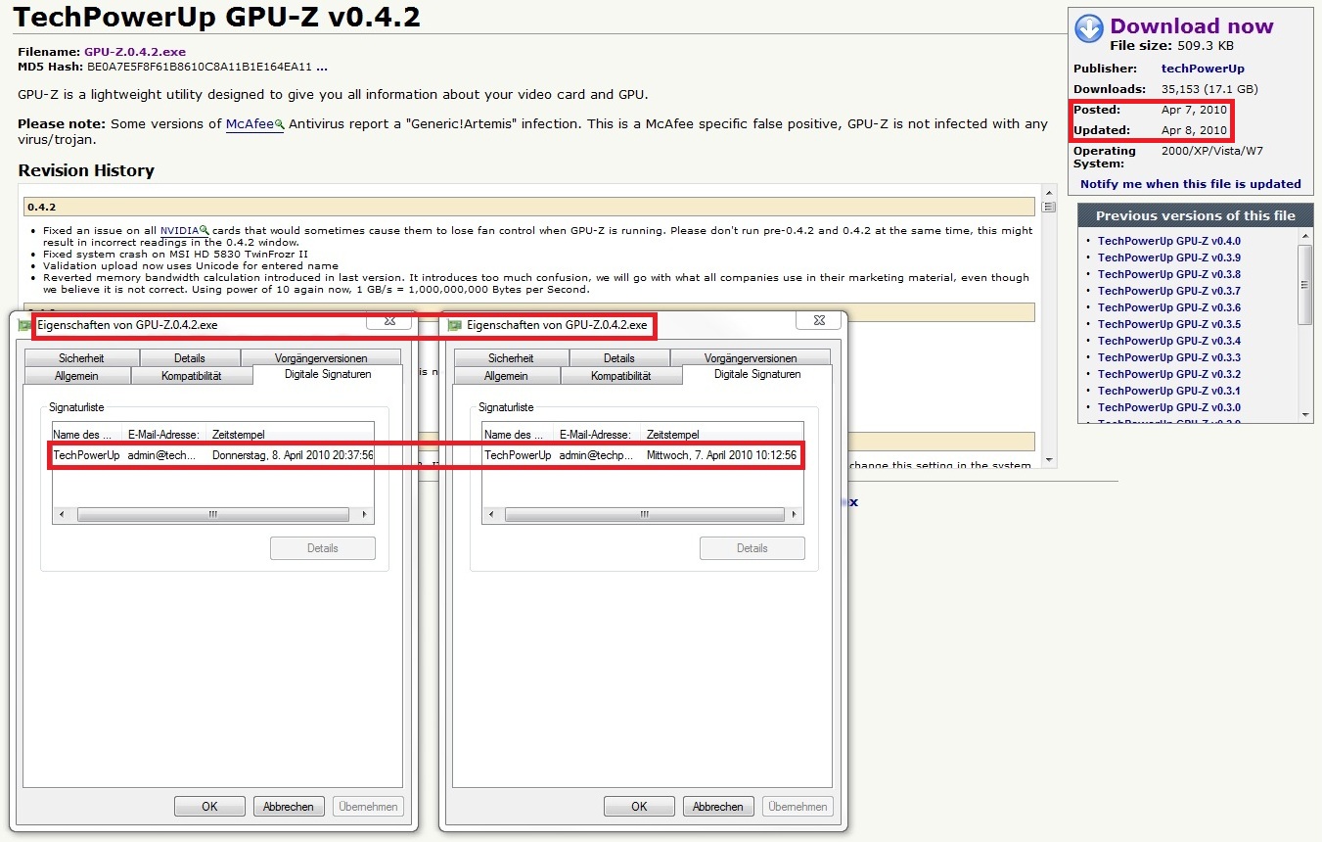Click the blue download arrow icon

[x=1089, y=29]
